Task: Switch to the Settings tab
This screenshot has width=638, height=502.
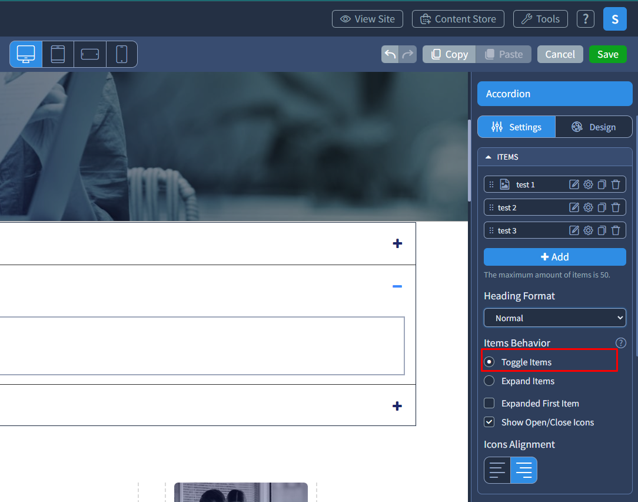Action: (x=516, y=127)
